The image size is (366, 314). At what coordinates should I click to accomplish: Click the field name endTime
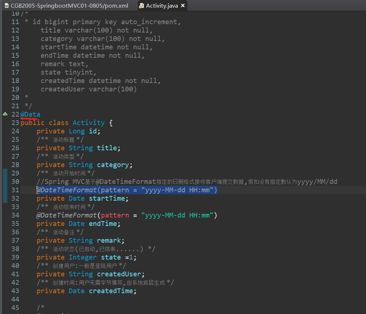point(103,223)
